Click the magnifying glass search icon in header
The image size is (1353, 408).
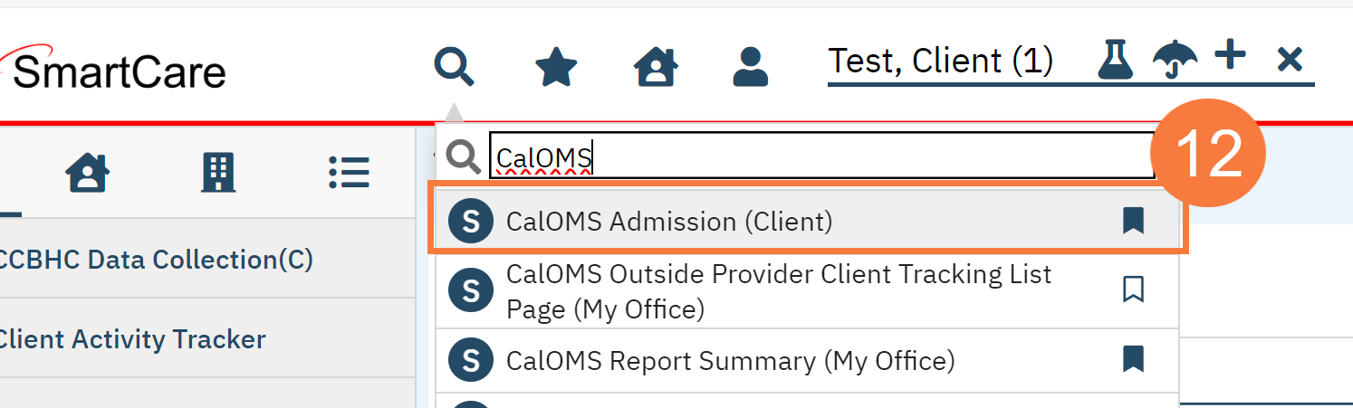[x=454, y=66]
